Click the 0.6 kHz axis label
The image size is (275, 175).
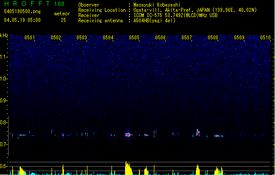3,166
